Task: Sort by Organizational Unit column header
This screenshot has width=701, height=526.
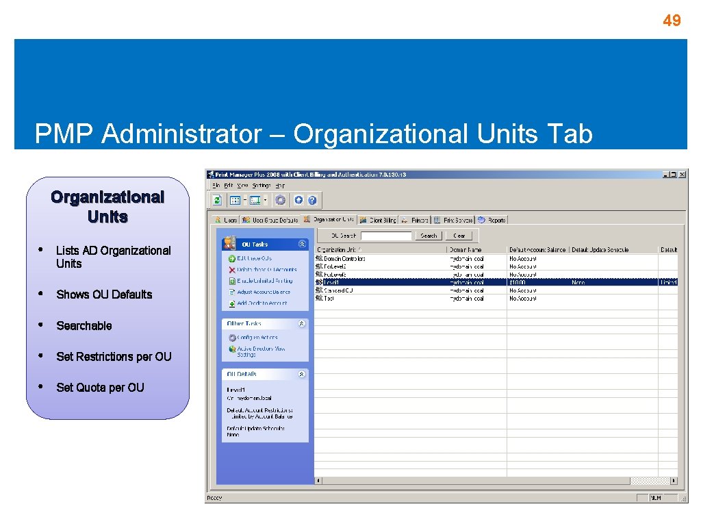Action: click(x=381, y=249)
